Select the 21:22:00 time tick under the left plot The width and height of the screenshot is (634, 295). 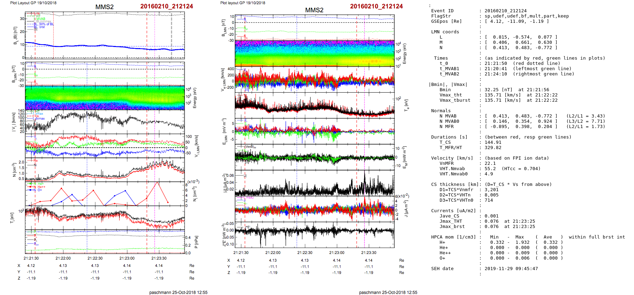tap(63, 258)
